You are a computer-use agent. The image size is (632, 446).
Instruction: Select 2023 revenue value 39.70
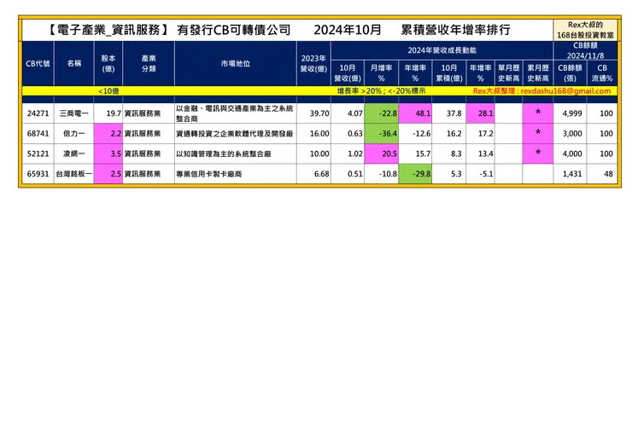pyautogui.click(x=319, y=113)
